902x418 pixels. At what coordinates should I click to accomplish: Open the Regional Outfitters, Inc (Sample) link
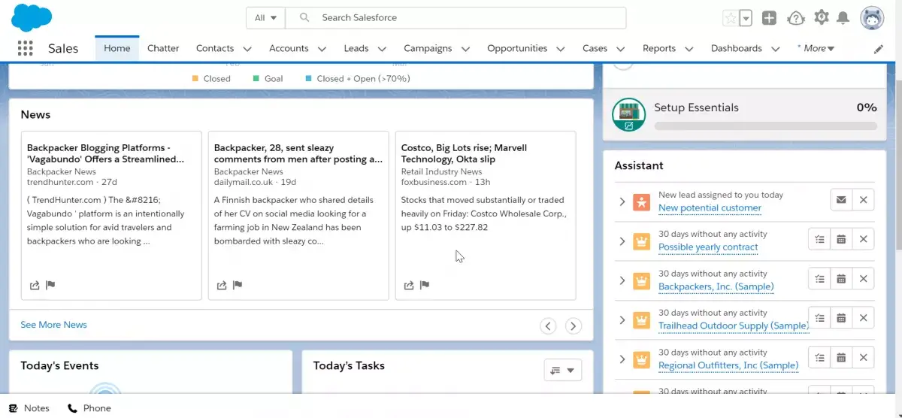(728, 365)
